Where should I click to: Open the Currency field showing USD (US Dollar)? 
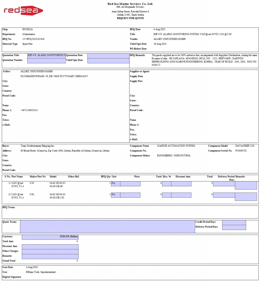(50, 237)
